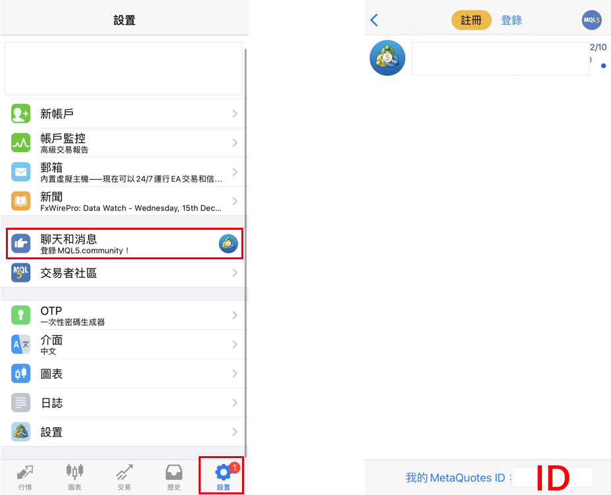Tap the blue Mailbox envelope icon

20,172
